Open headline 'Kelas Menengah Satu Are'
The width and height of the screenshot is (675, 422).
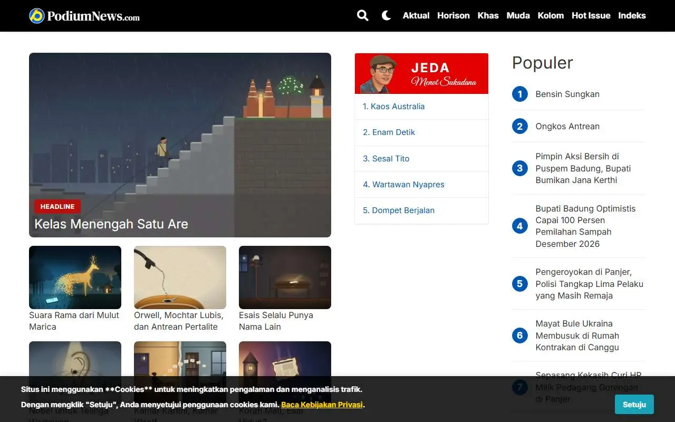click(111, 224)
